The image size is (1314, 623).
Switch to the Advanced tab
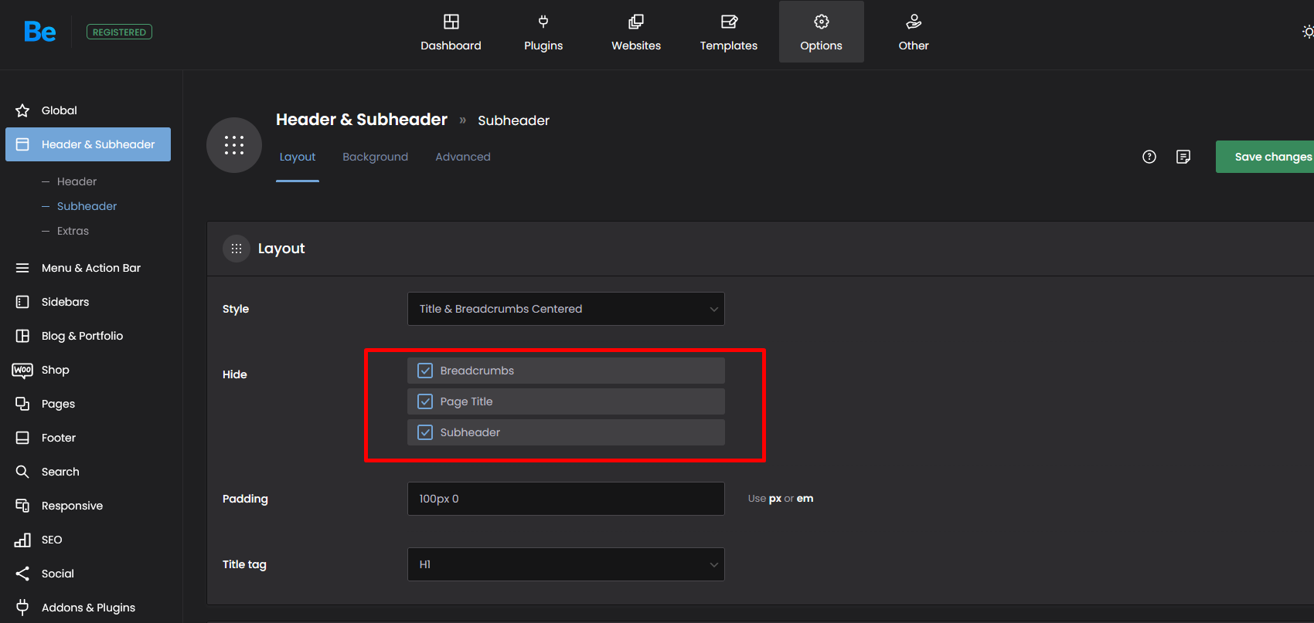(x=463, y=157)
